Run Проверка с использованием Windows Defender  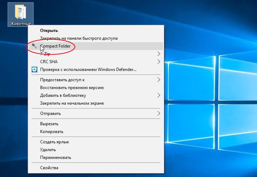pos(96,70)
